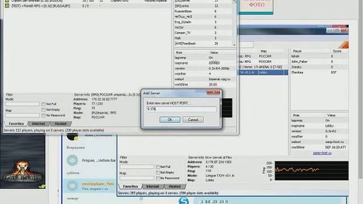The image size is (363, 204).
Task: Select player kelisk in the player list
Action: point(319,56)
